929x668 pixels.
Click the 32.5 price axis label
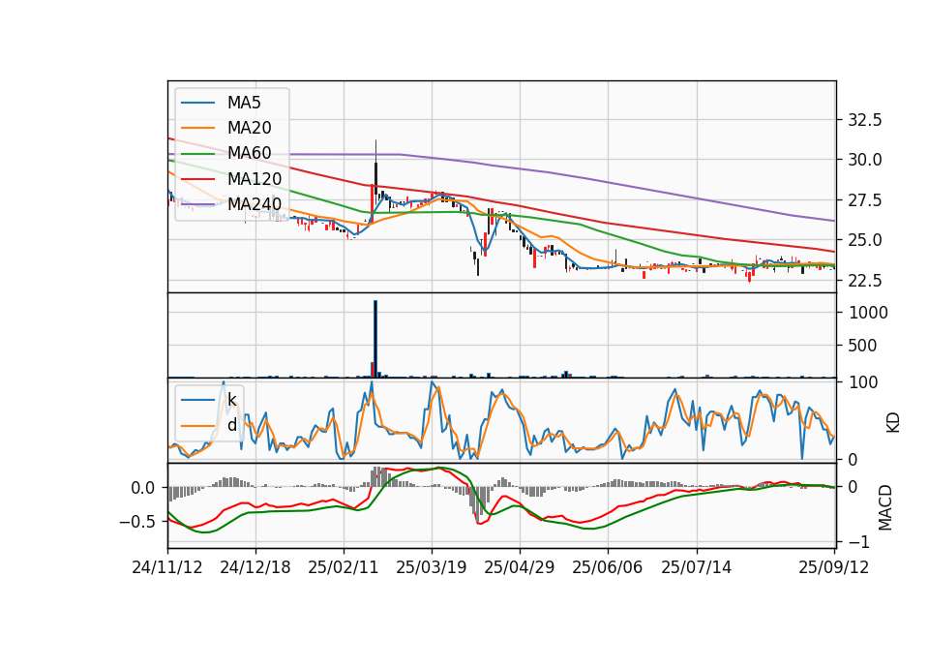click(865, 120)
